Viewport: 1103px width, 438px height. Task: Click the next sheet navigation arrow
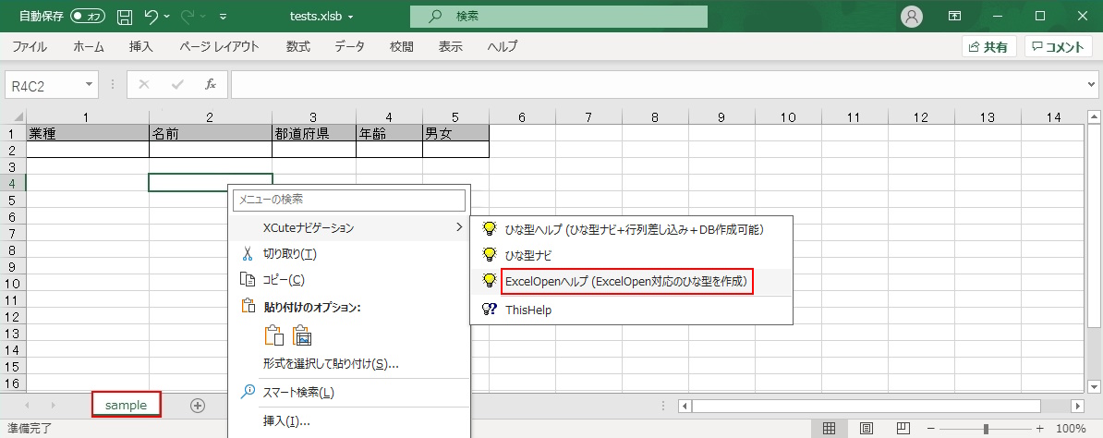coord(53,405)
